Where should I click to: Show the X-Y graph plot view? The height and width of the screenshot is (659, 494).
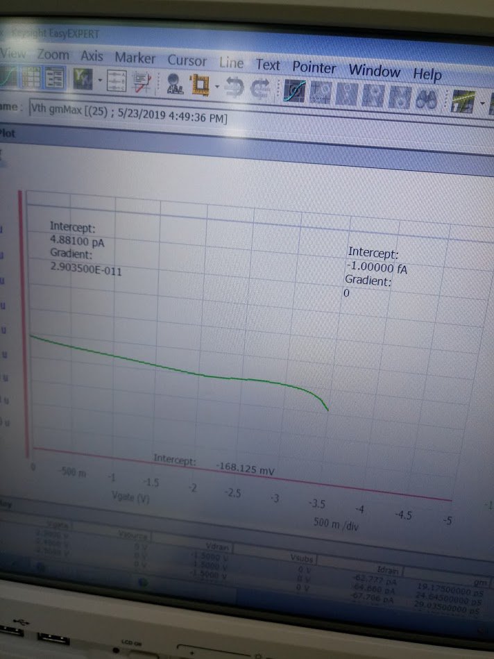tap(8, 76)
